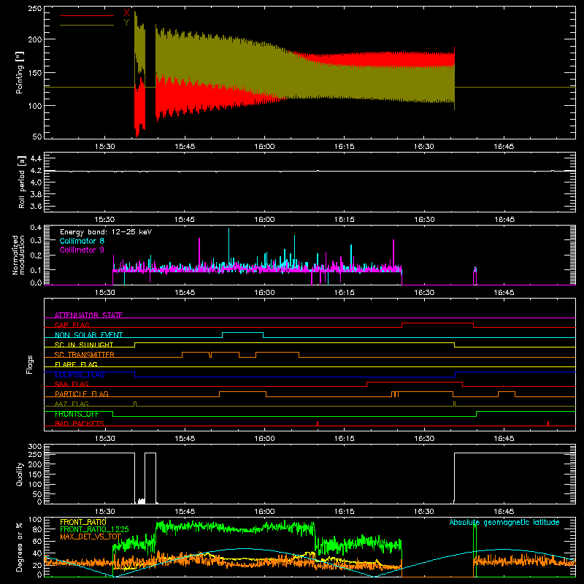Select the GAP_FLAG label
This screenshot has height=584, width=584.
tap(72, 325)
